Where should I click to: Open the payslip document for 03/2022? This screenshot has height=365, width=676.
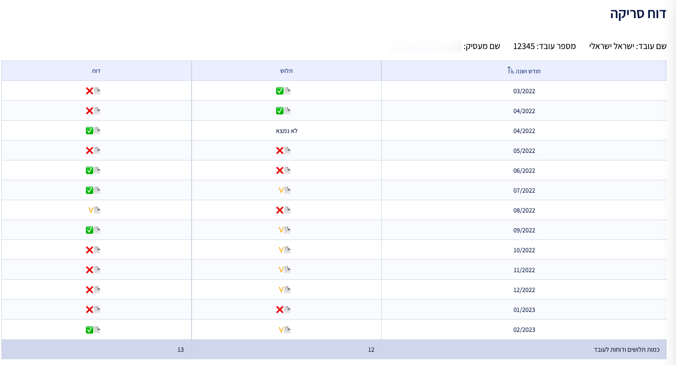pyautogui.click(x=283, y=91)
